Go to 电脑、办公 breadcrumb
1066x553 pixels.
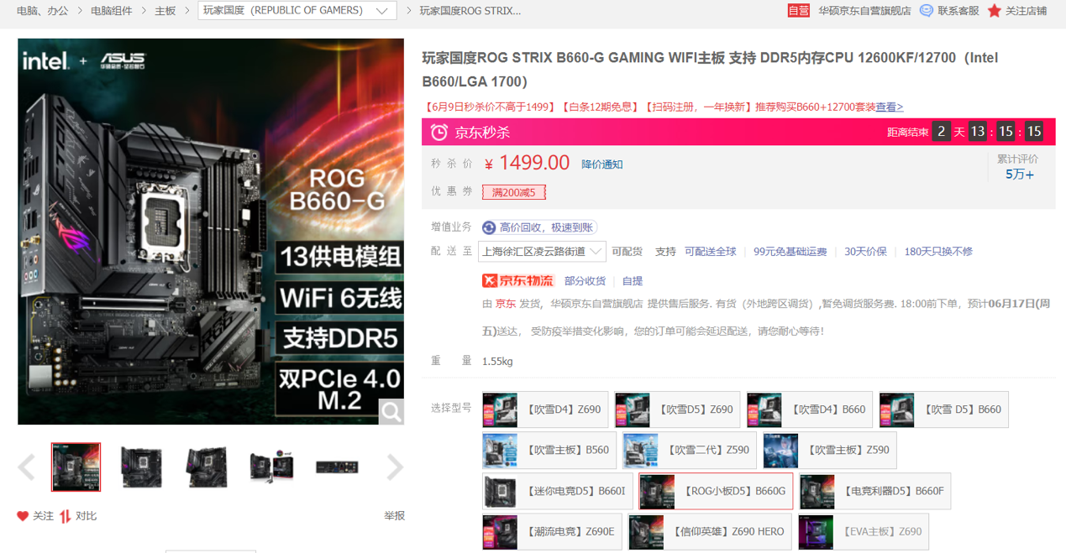click(42, 11)
